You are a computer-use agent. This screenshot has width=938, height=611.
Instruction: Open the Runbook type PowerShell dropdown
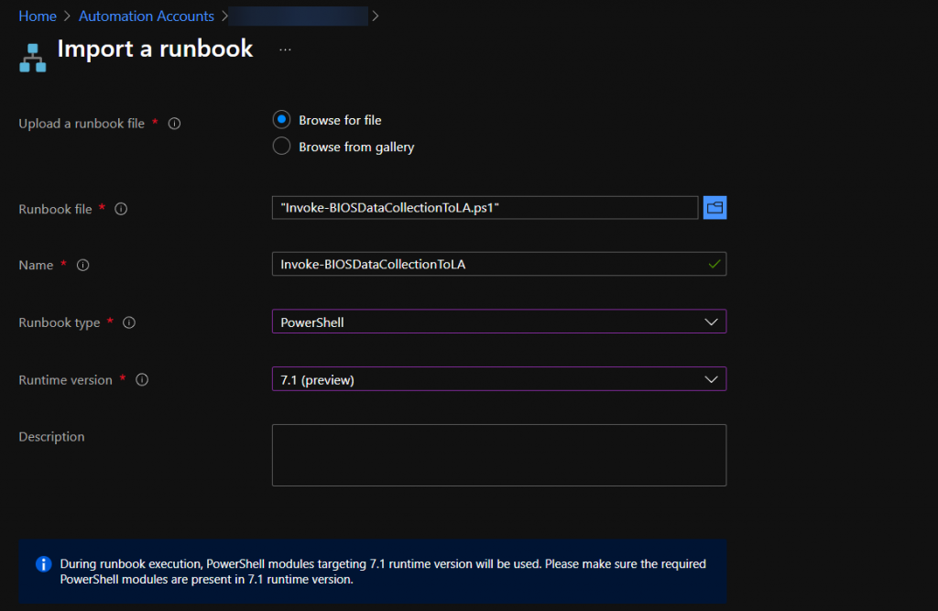pyautogui.click(x=499, y=322)
